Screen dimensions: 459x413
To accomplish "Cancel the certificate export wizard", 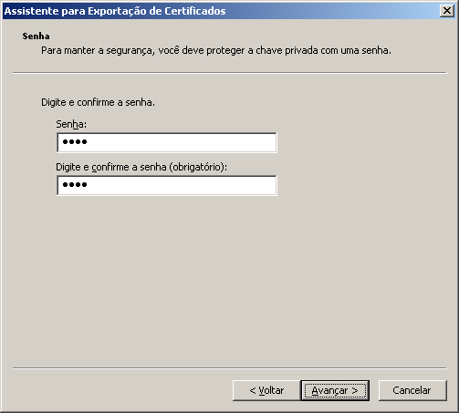I will [x=412, y=390].
